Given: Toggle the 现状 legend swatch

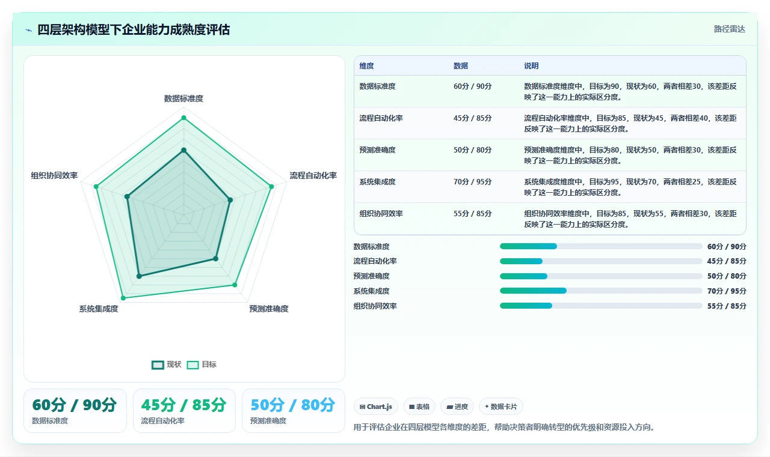Looking at the screenshot, I should (x=158, y=365).
